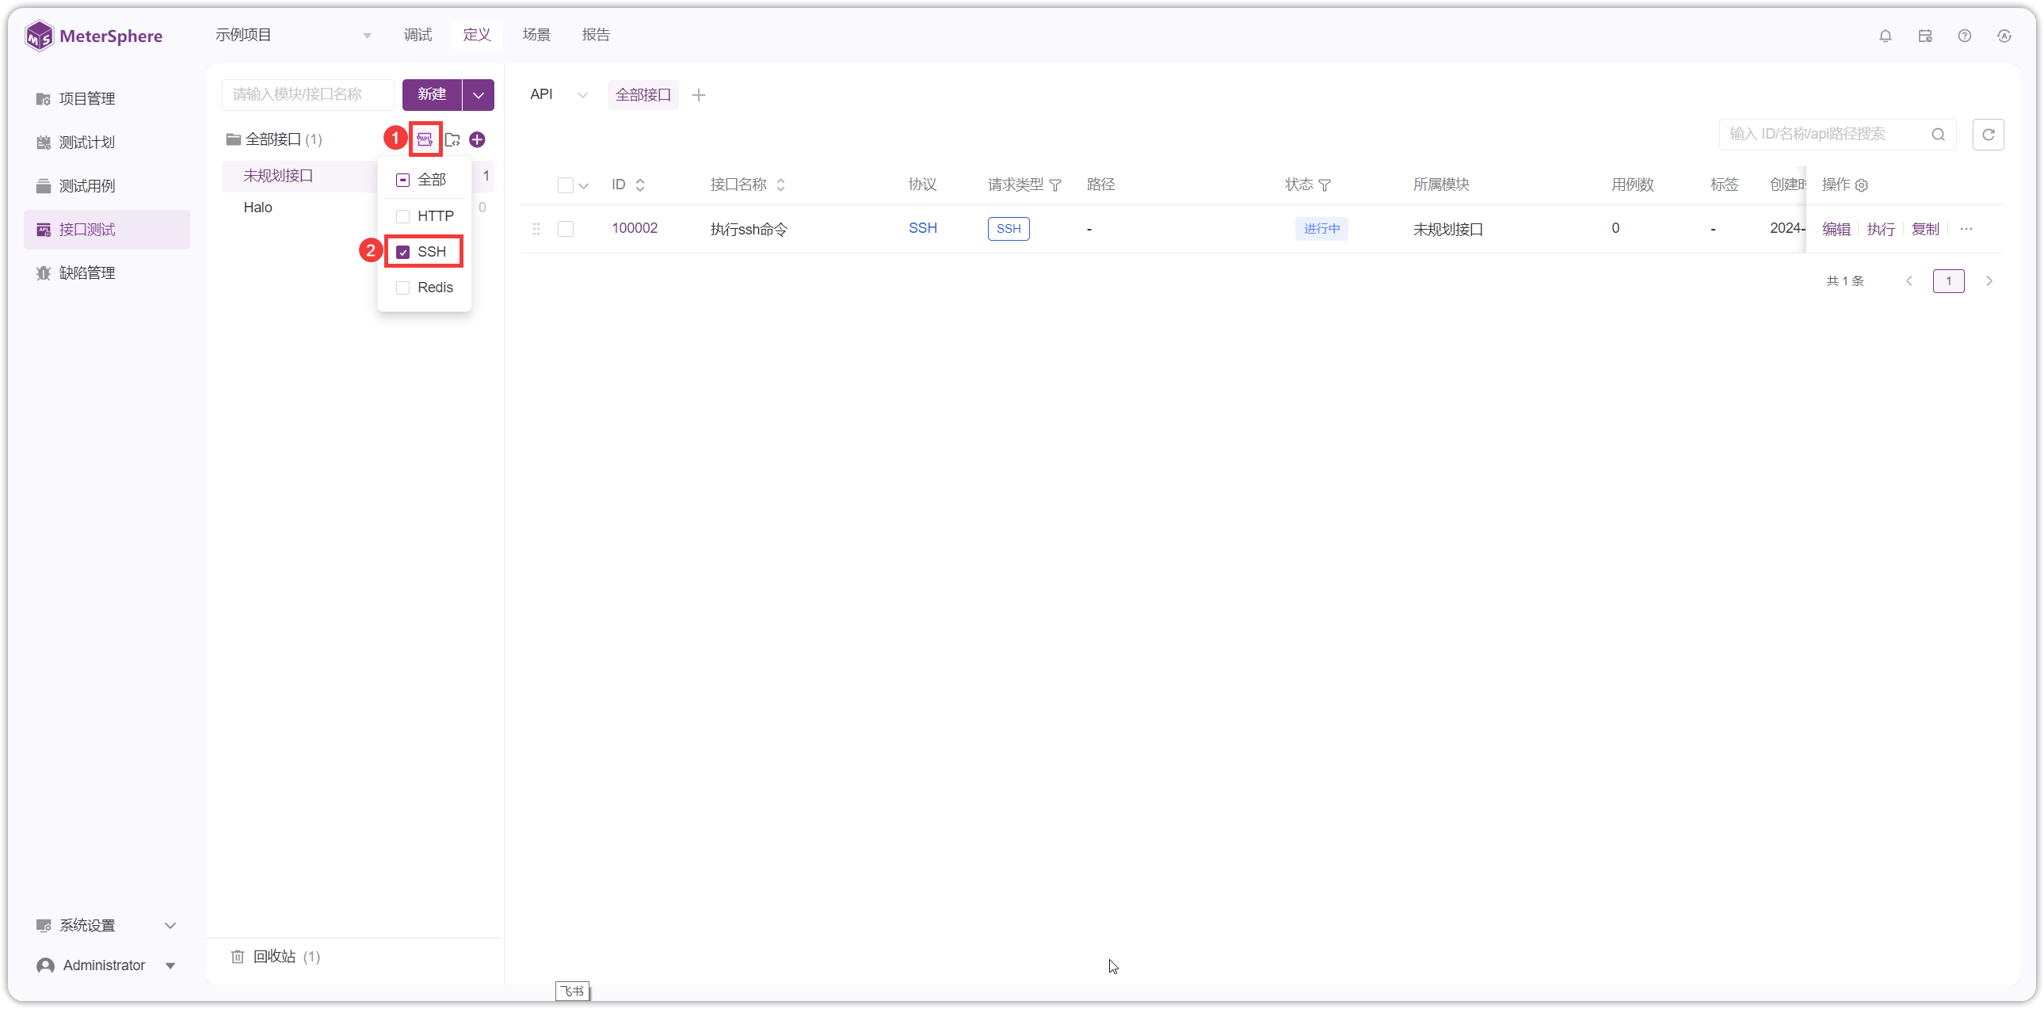Expand the select-all options chevron
The image size is (2044, 1009).
pos(583,185)
